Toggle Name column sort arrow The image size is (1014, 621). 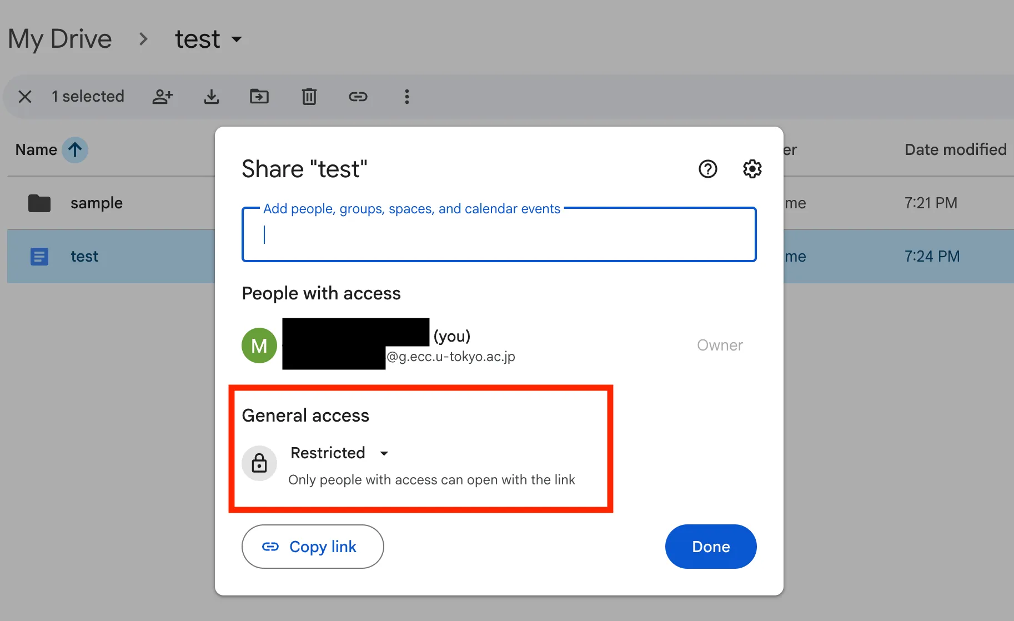click(75, 150)
